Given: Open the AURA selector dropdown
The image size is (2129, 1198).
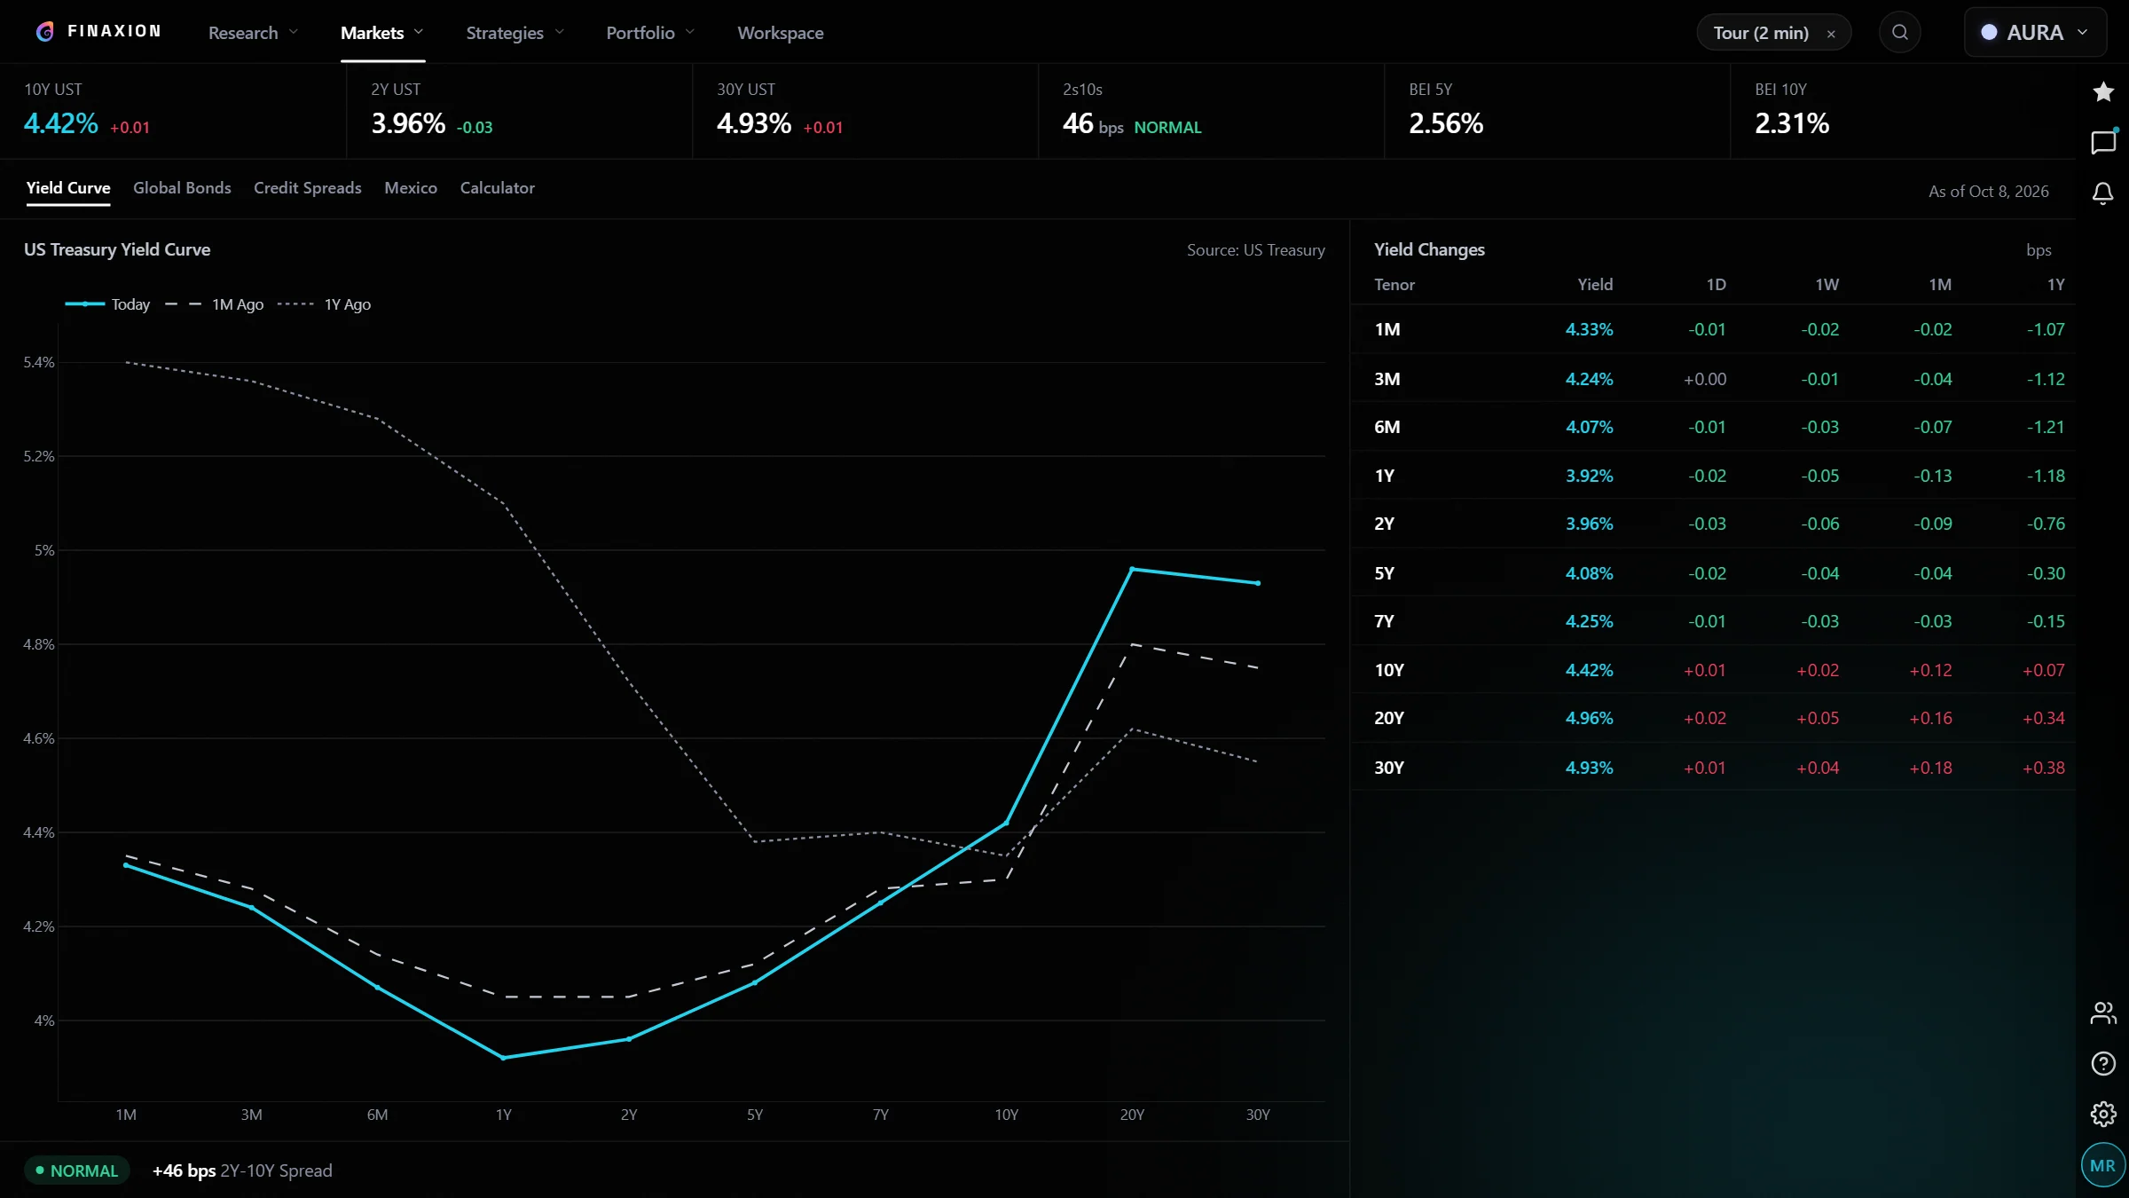Looking at the screenshot, I should pyautogui.click(x=2035, y=33).
